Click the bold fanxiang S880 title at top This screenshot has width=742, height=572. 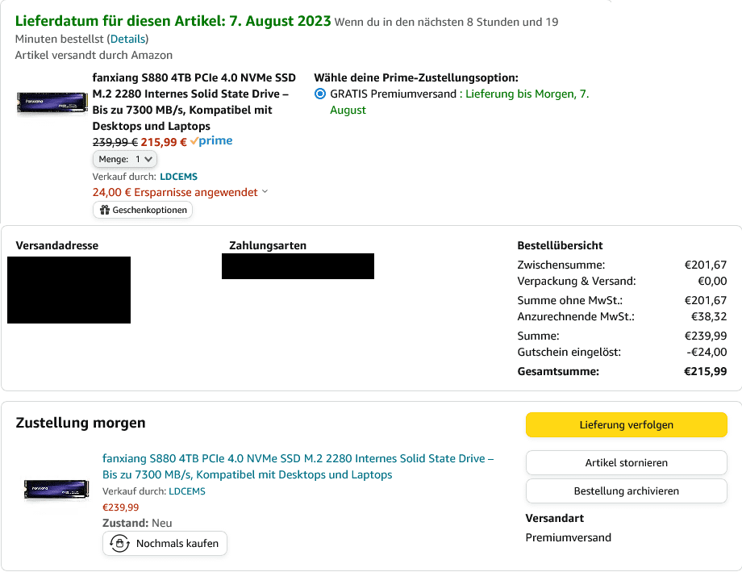[x=194, y=102]
